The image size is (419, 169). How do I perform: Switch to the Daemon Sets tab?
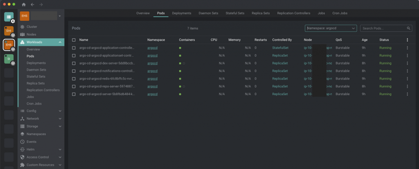point(208,13)
